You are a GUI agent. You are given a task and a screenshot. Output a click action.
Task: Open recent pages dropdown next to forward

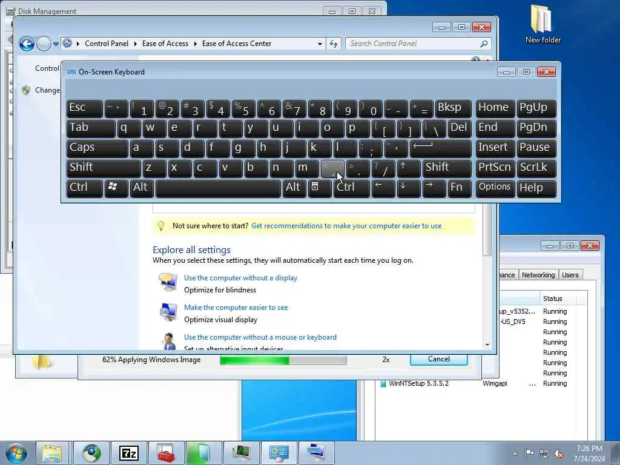(56, 44)
